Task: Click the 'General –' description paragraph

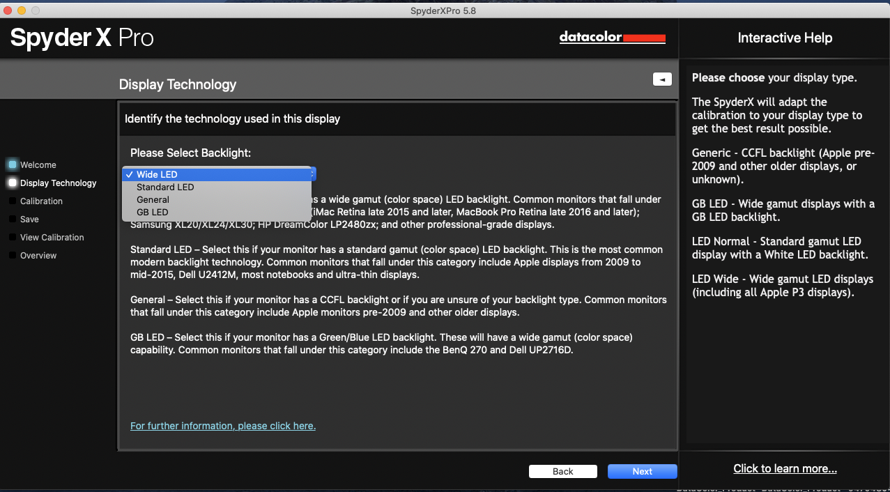Action: point(399,306)
